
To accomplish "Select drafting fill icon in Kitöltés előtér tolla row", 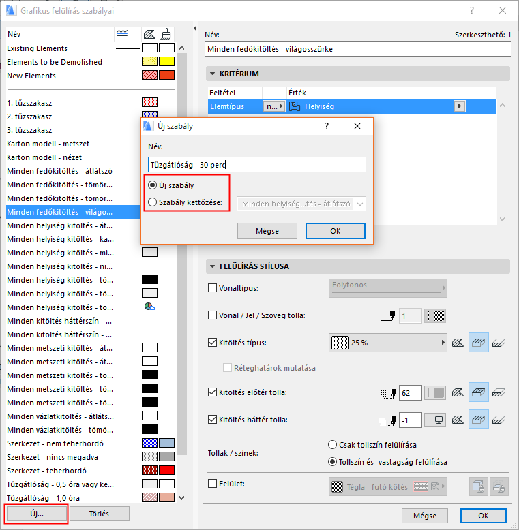I will click(x=499, y=392).
